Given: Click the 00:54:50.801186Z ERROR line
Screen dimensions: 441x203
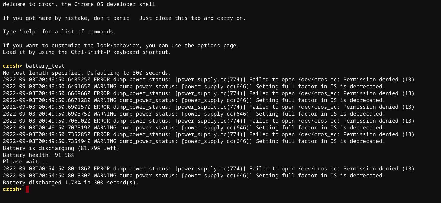Looking at the screenshot, I should tap(209, 169).
